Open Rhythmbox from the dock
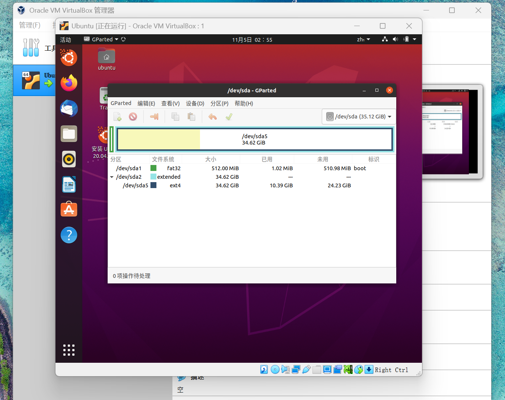Image resolution: width=505 pixels, height=400 pixels. 69,159
